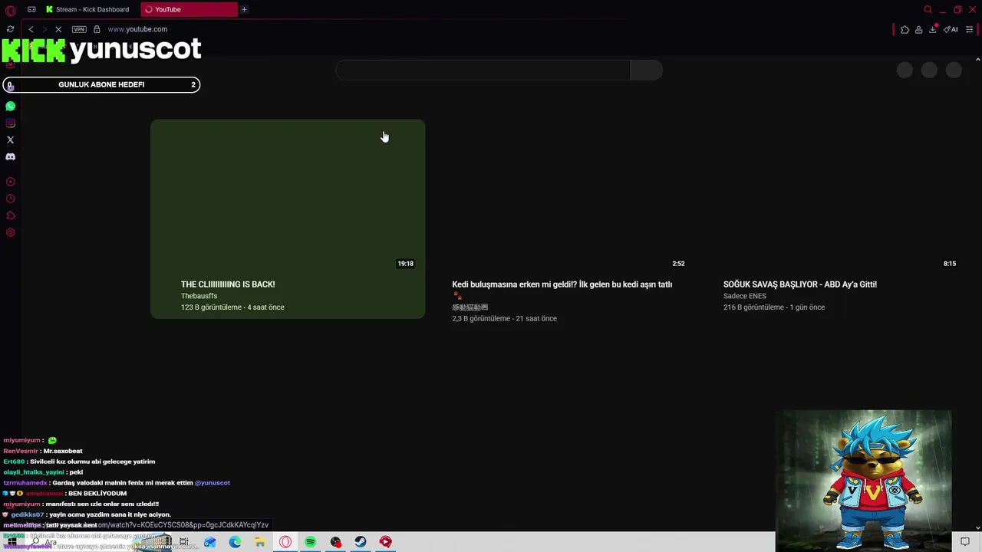Click the 216 B görüntüleme • 1 gün önce text
This screenshot has height=552, width=982.
774,307
